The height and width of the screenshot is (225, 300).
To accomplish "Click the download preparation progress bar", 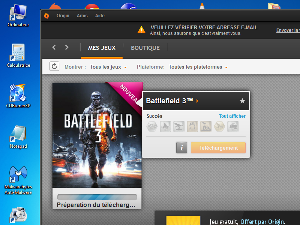I will 97,197.
